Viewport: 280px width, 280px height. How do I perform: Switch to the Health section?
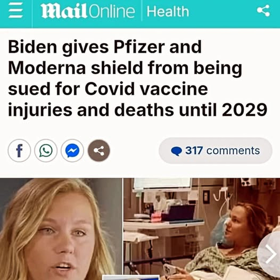pos(168,11)
